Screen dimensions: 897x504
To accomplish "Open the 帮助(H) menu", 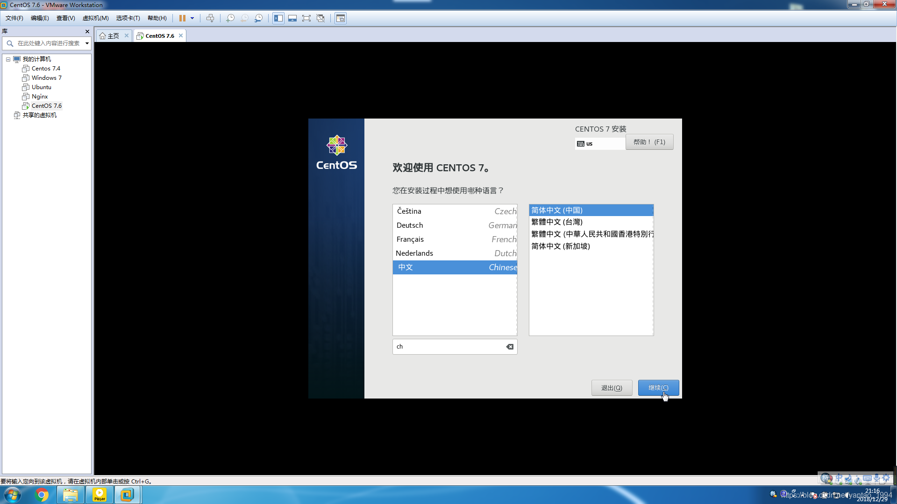I will 157,18.
